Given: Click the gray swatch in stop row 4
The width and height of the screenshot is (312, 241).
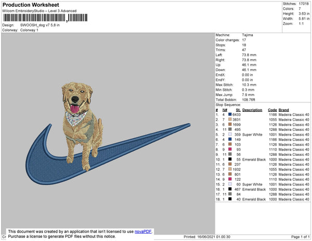Looking at the screenshot, I should 230,129.
